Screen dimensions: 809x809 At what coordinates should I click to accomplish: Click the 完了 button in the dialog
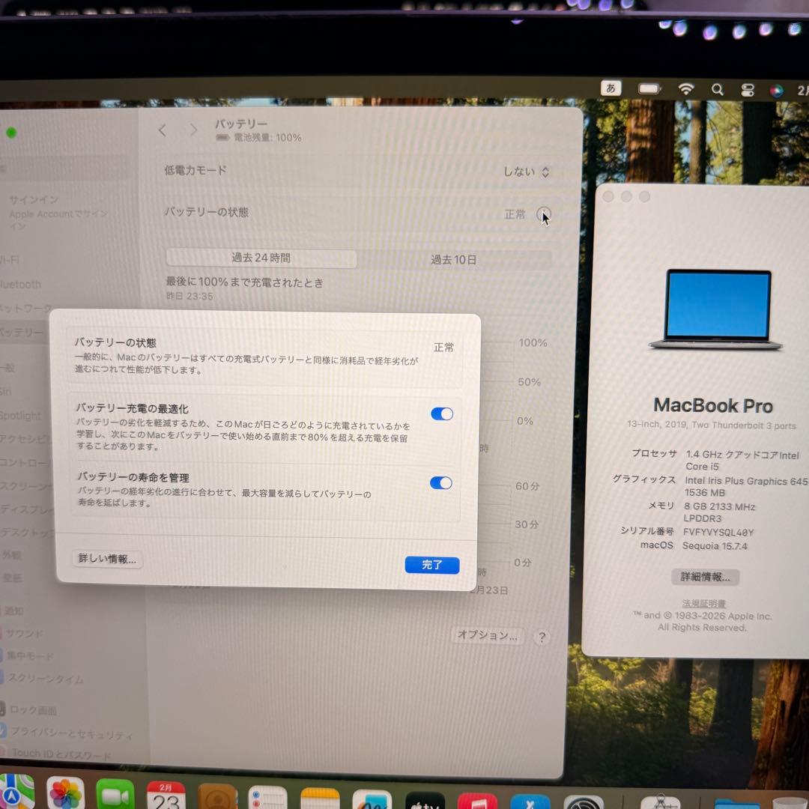[432, 565]
